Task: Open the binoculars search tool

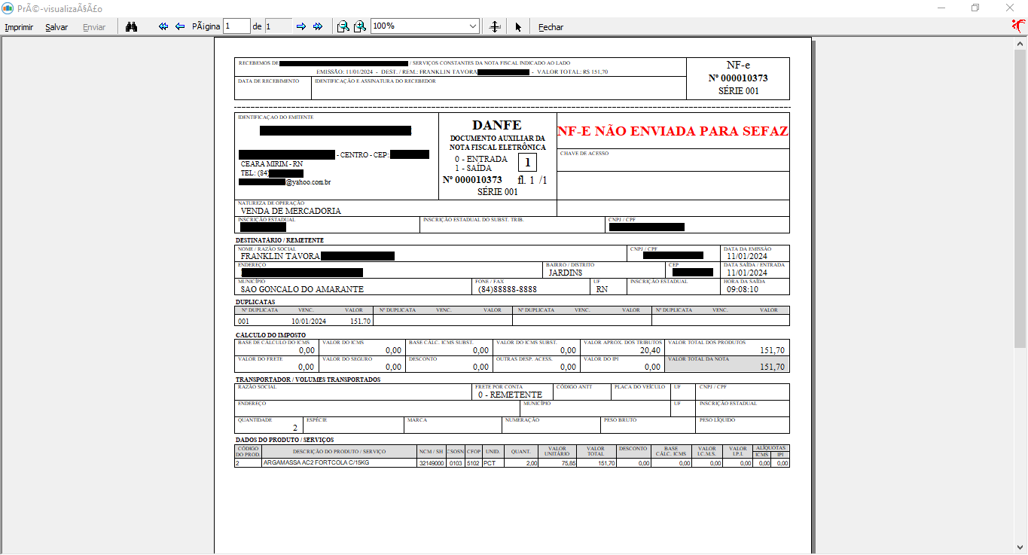Action: (x=131, y=26)
